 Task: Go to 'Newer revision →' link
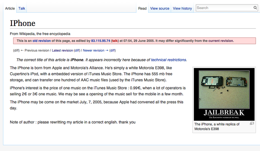[x=96, y=50]
